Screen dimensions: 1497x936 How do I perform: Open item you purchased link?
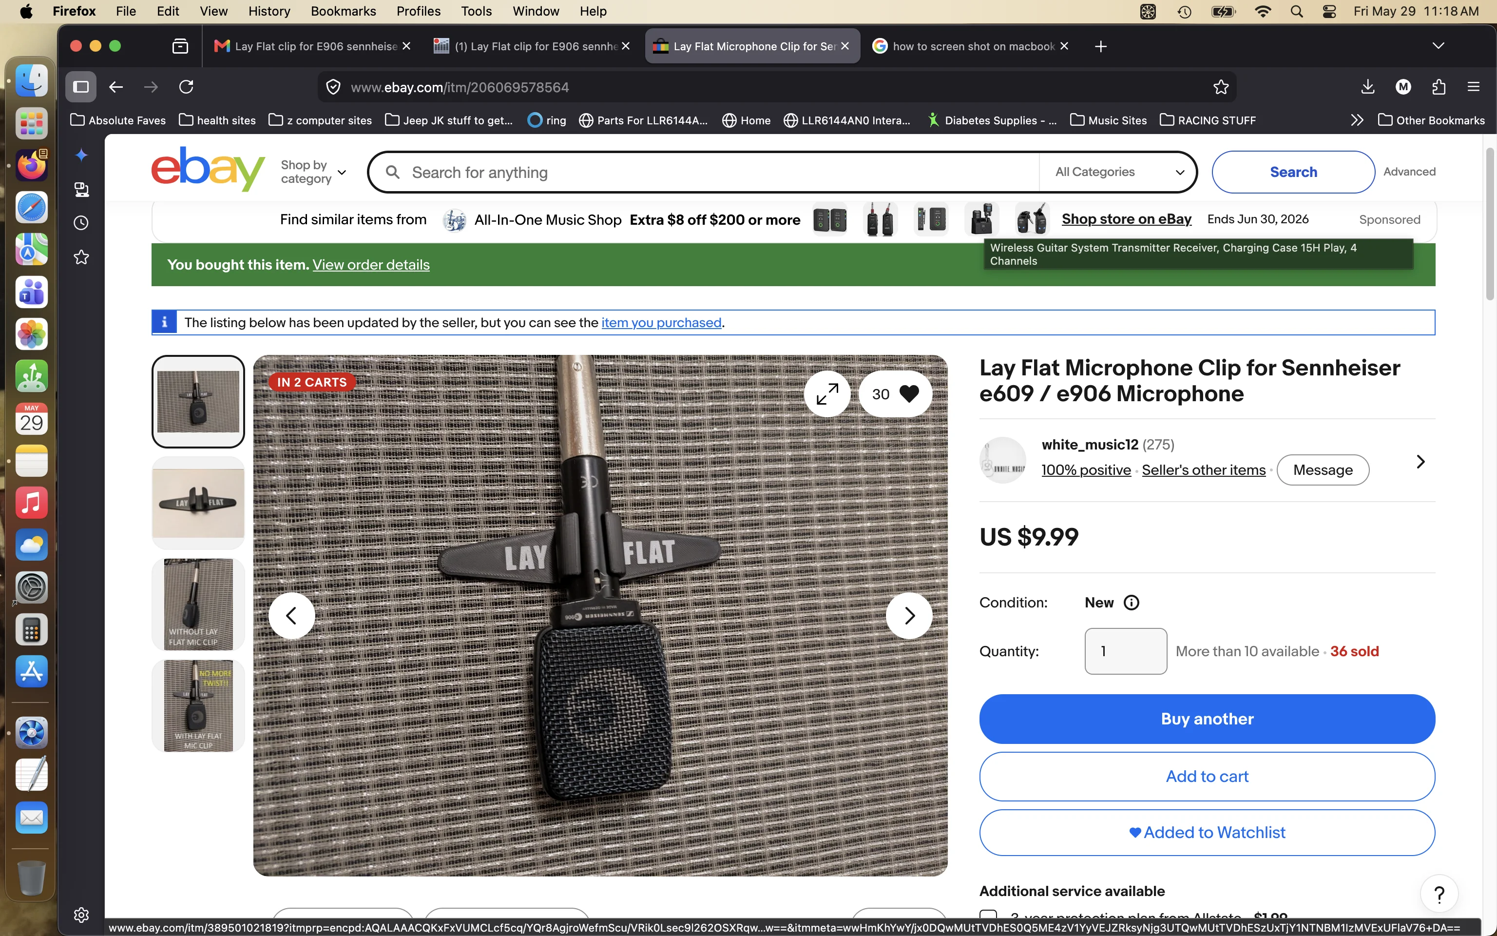point(661,323)
